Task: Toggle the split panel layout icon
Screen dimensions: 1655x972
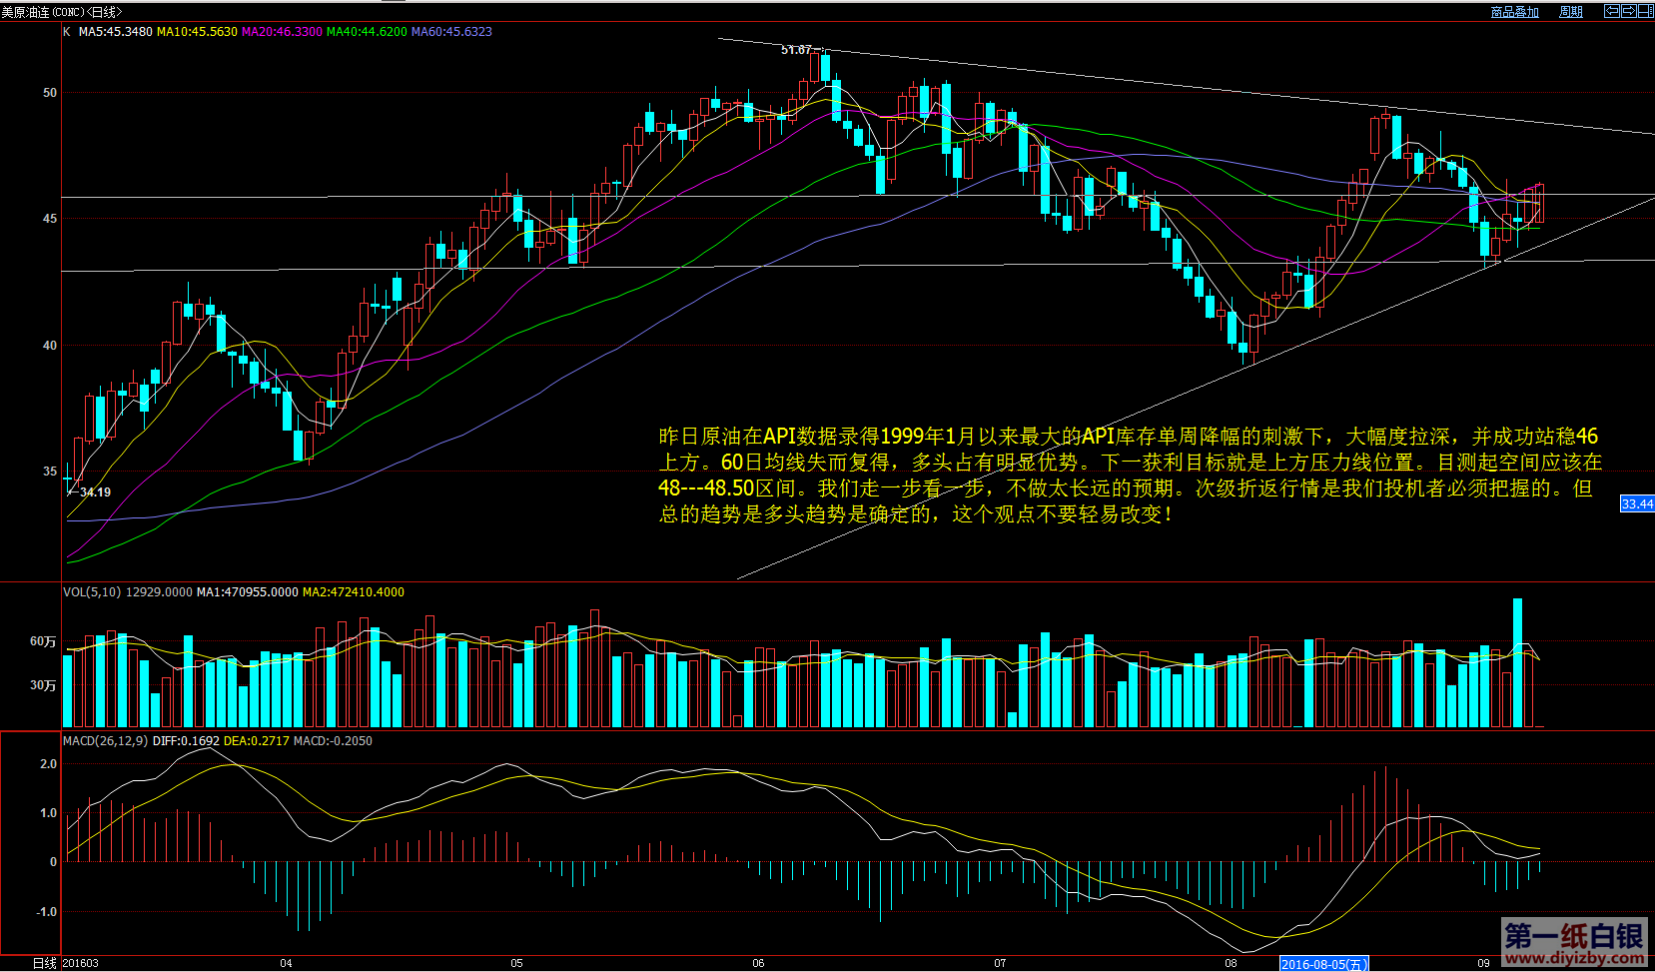Action: [1644, 11]
